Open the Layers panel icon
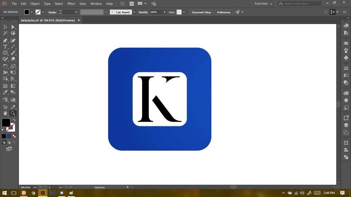This screenshot has width=351, height=197. (x=346, y=125)
